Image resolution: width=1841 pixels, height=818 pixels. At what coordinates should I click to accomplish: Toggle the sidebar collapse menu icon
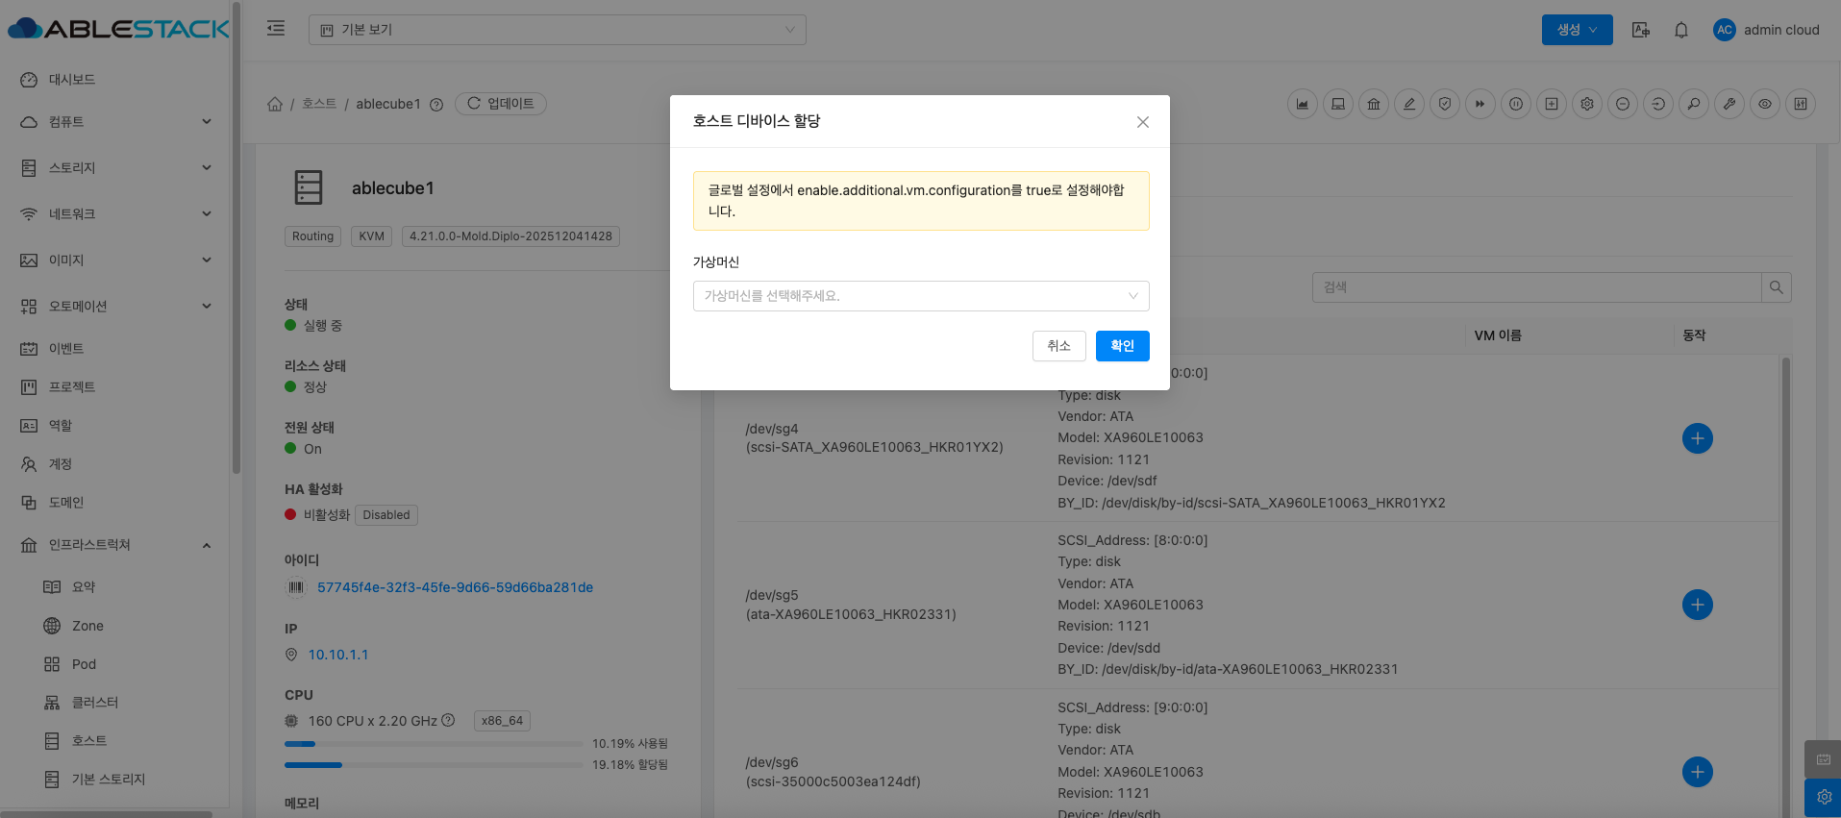pos(276,29)
